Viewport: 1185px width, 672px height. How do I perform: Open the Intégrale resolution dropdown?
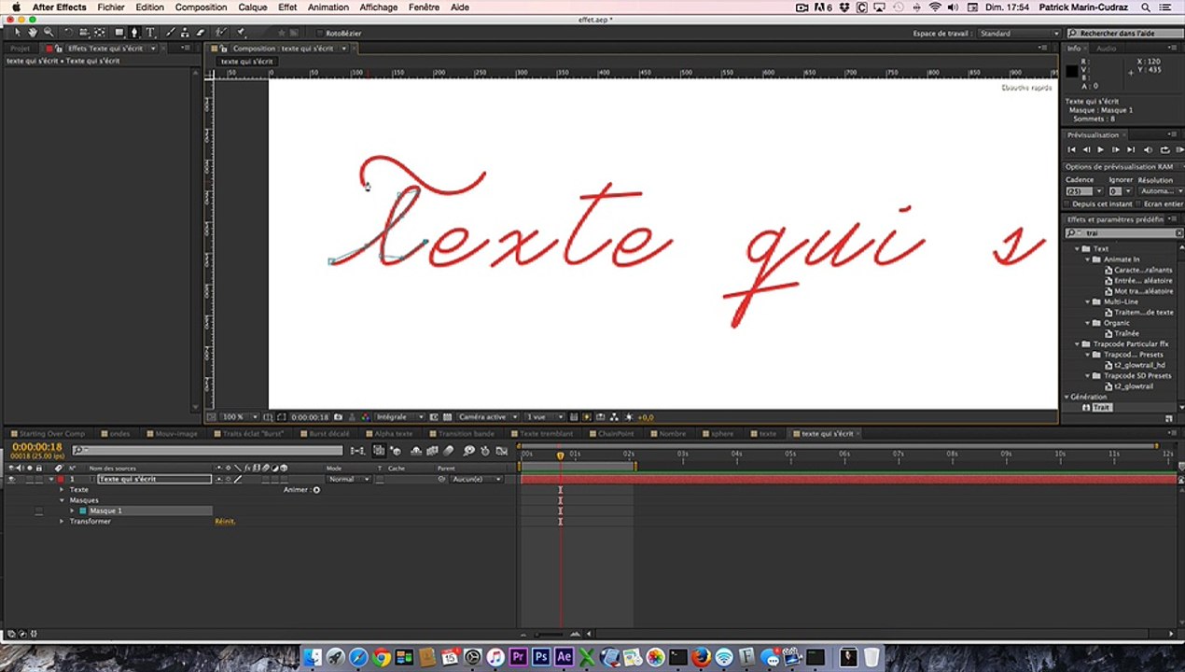pos(398,417)
